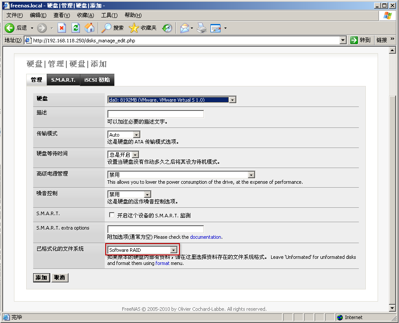
Task: Switch to the iSCSI 初始 tab
Action: [x=97, y=80]
